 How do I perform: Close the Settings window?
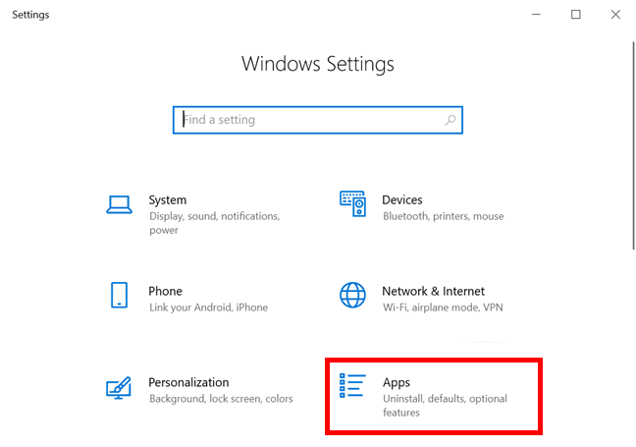[x=615, y=15]
